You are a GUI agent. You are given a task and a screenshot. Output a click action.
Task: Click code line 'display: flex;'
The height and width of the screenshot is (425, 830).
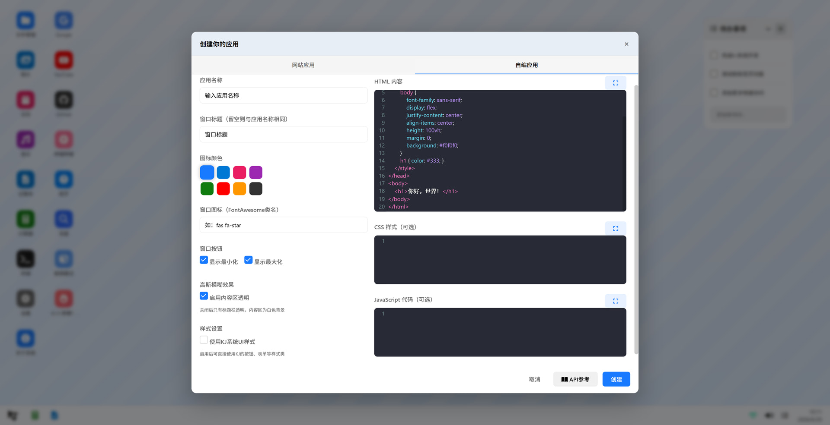click(x=421, y=108)
